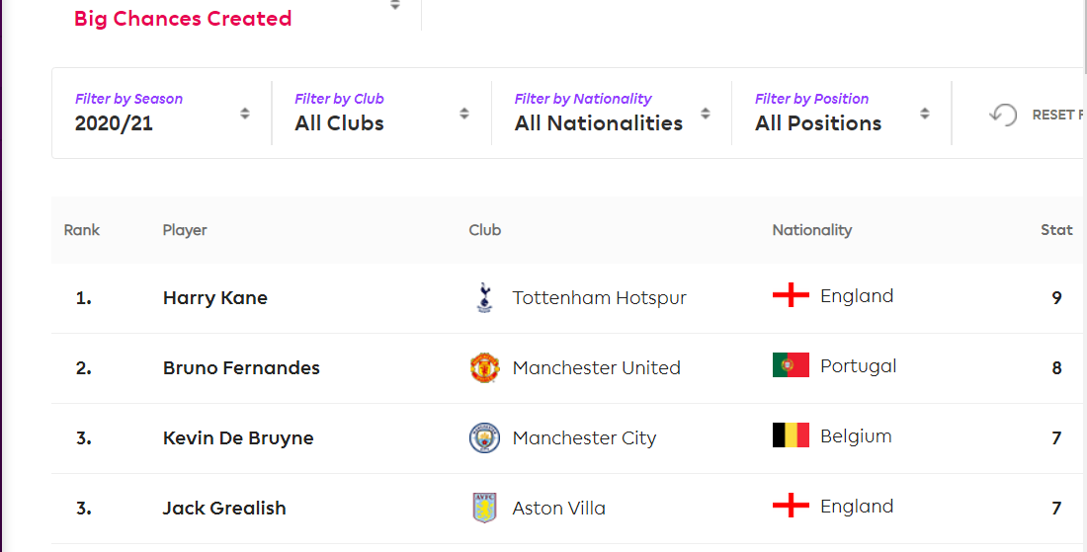Click the England flag beside Harry Kane
Screen dimensions: 1087x552
click(791, 295)
